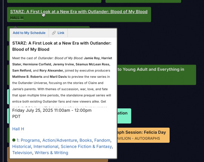This screenshot has width=204, height=162.
Task: Select the International tag
Action: [x=46, y=147]
